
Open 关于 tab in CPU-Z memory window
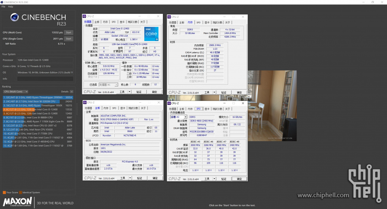pyautogui.click(x=228, y=22)
